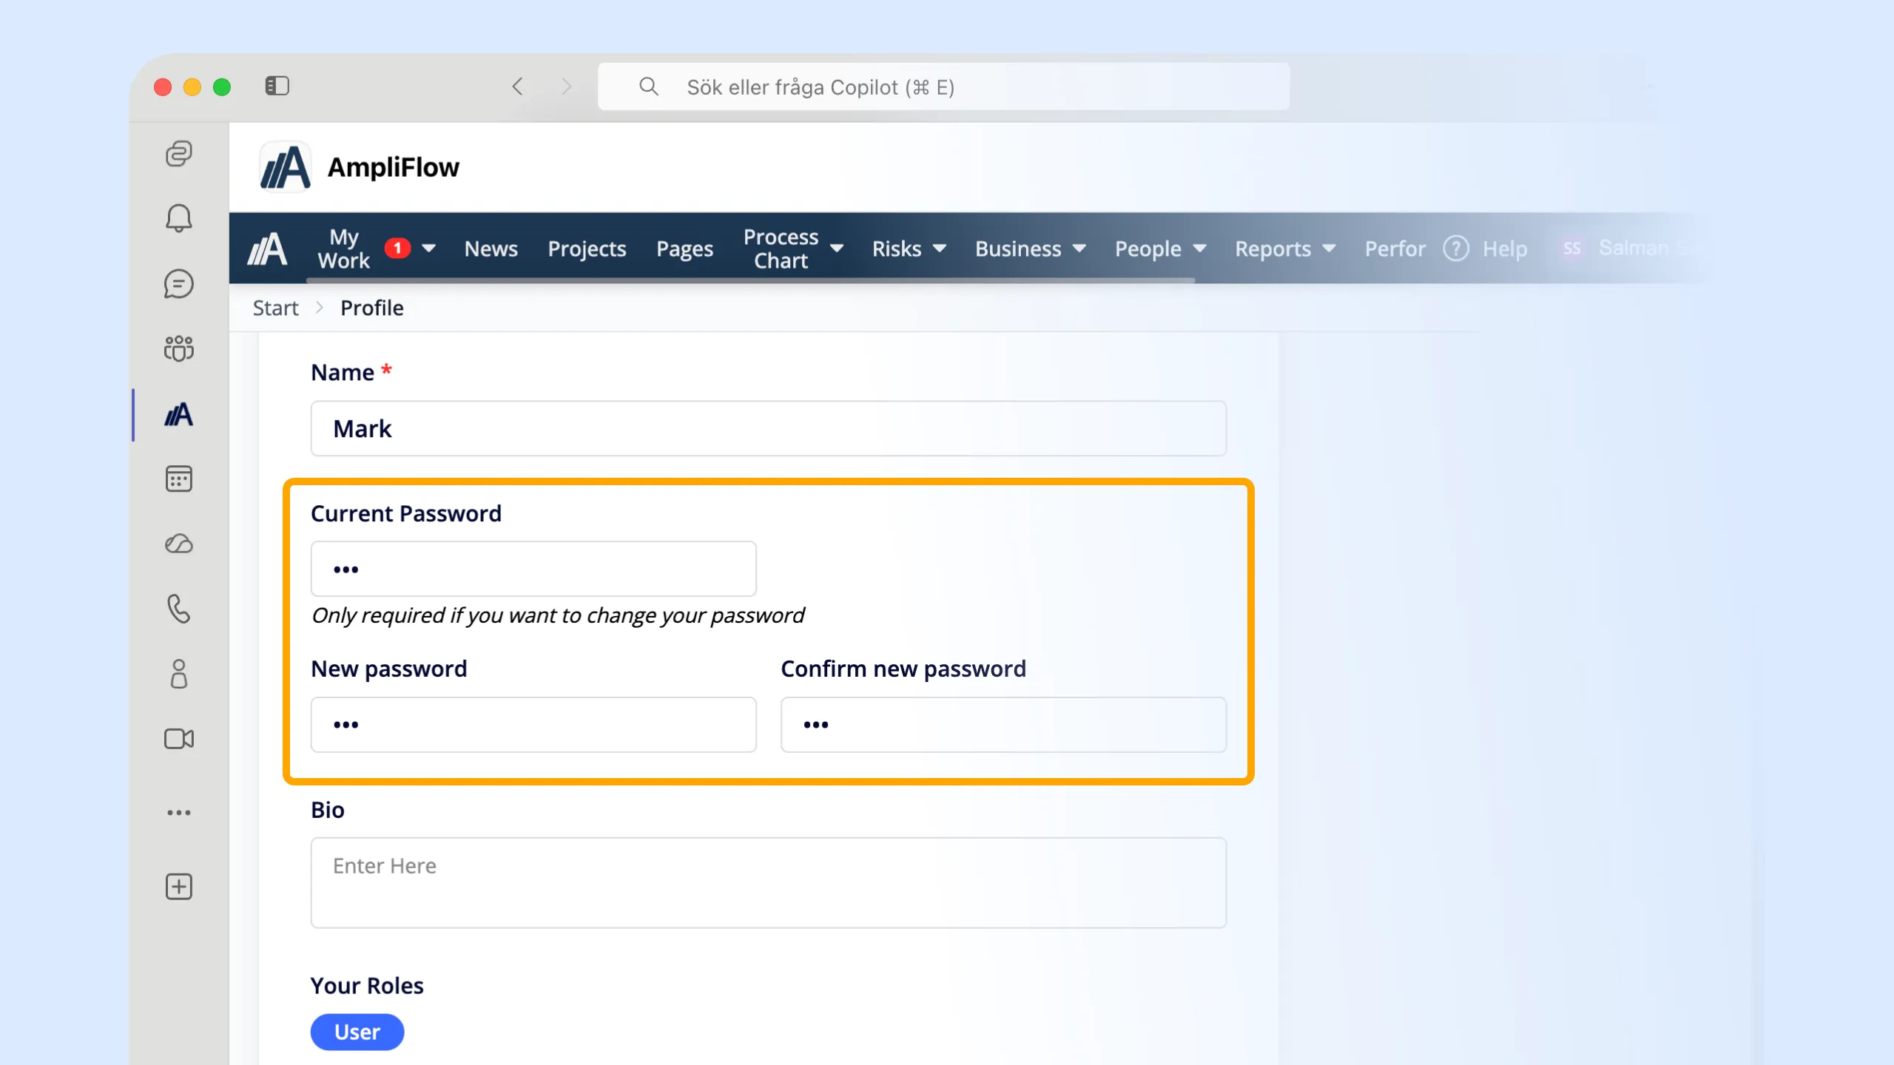Open the Calendar icon in sidebar
The height and width of the screenshot is (1065, 1894).
pyautogui.click(x=178, y=479)
